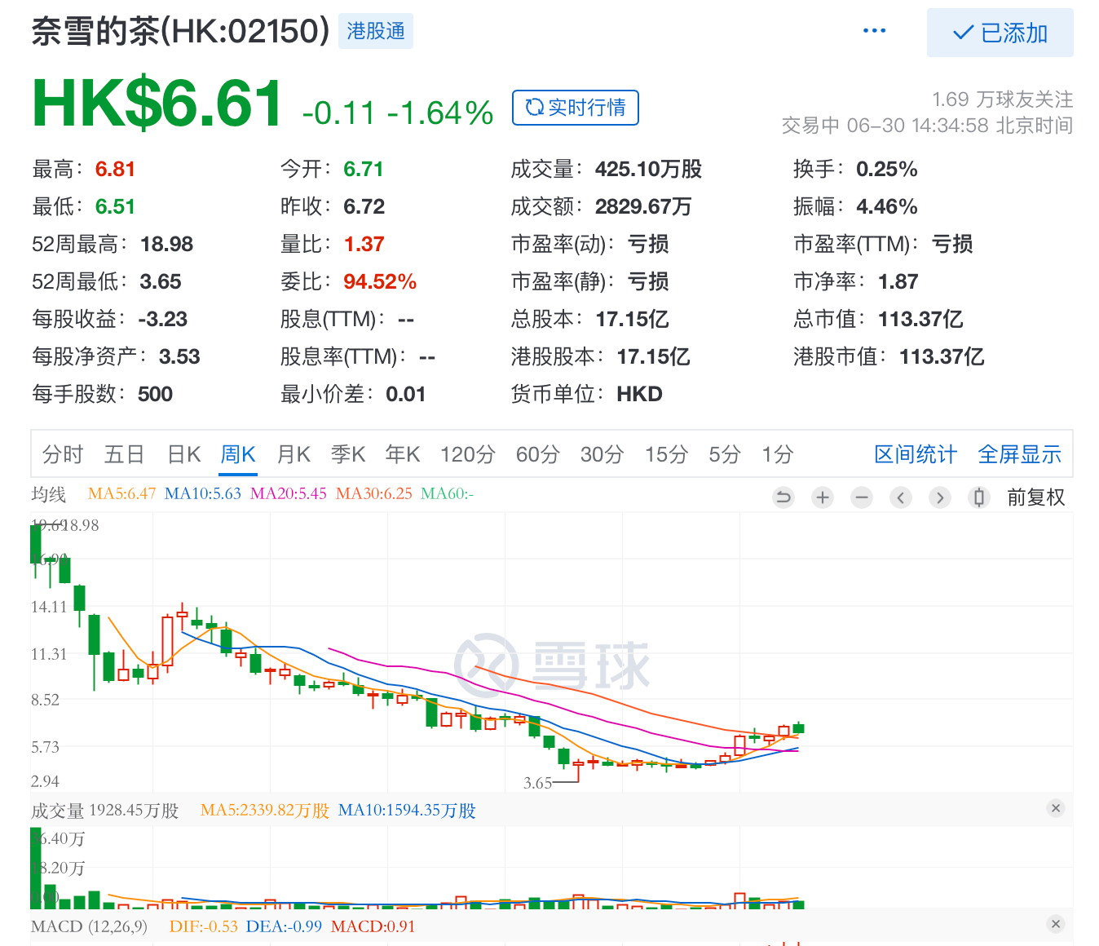Click the 52周最高 value 18.98
Screen dimensions: 1099x946
166,244
